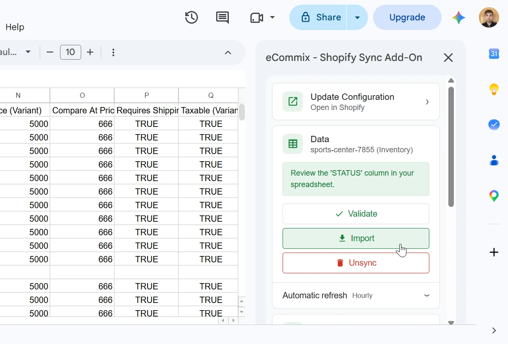
Task: Open the Google account avatar
Action: tap(489, 17)
